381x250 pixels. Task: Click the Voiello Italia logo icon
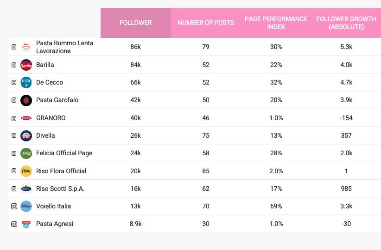pos(26,207)
